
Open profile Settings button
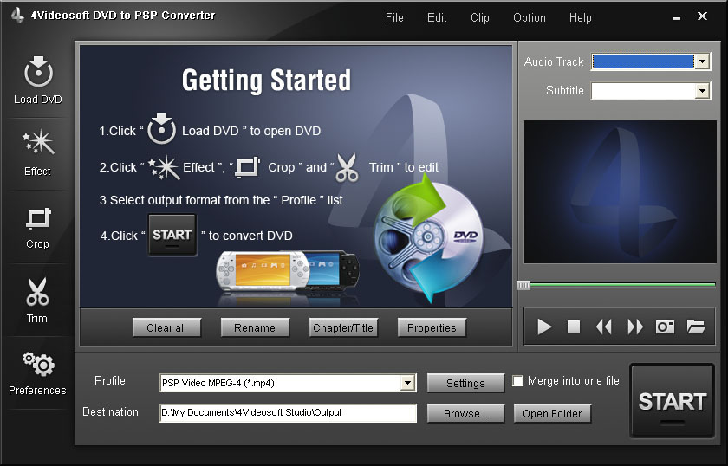465,383
